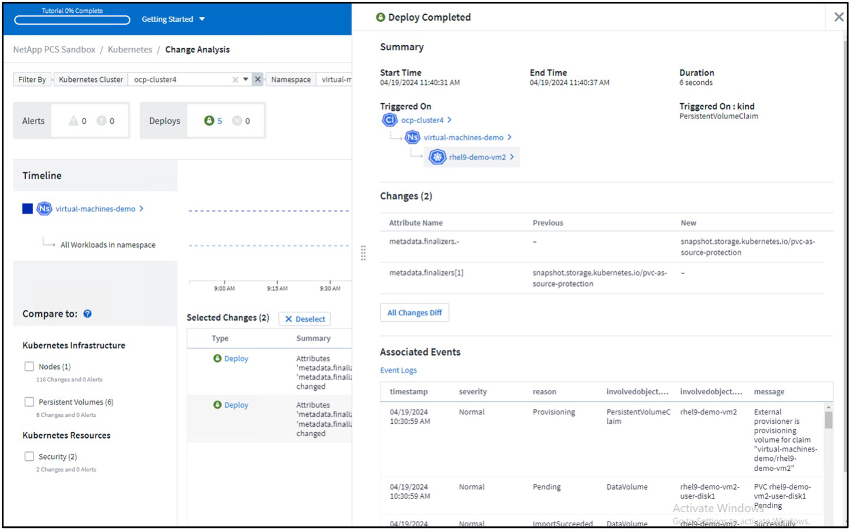Navigate to NetApp PCS Sandbox breadcrumb
The height and width of the screenshot is (531, 852).
point(54,50)
